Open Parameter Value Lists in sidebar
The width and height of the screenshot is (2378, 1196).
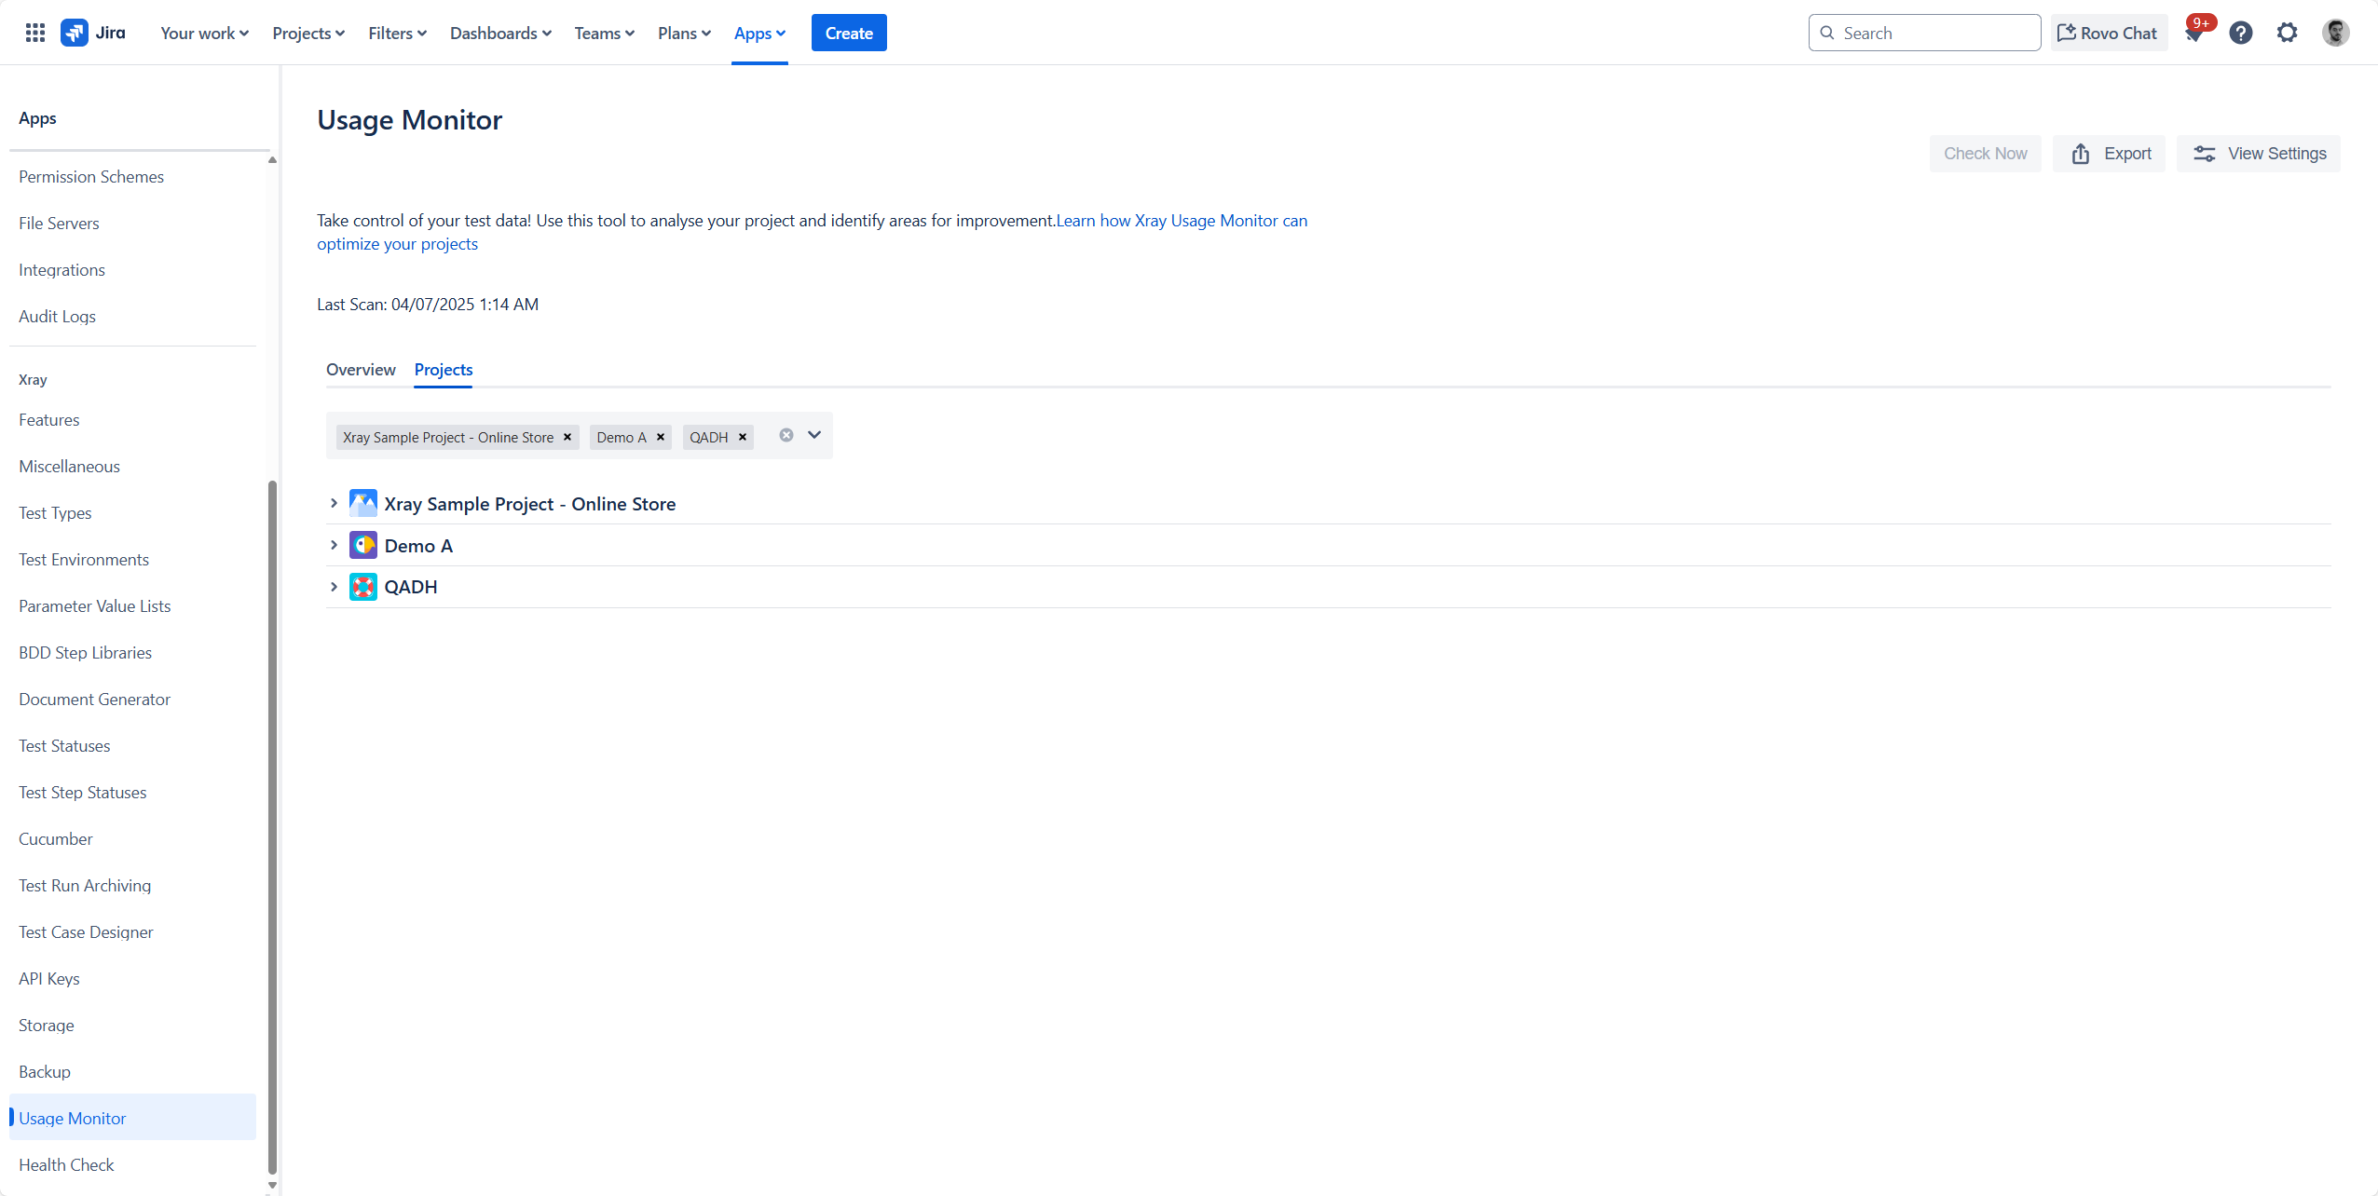pyautogui.click(x=95, y=606)
